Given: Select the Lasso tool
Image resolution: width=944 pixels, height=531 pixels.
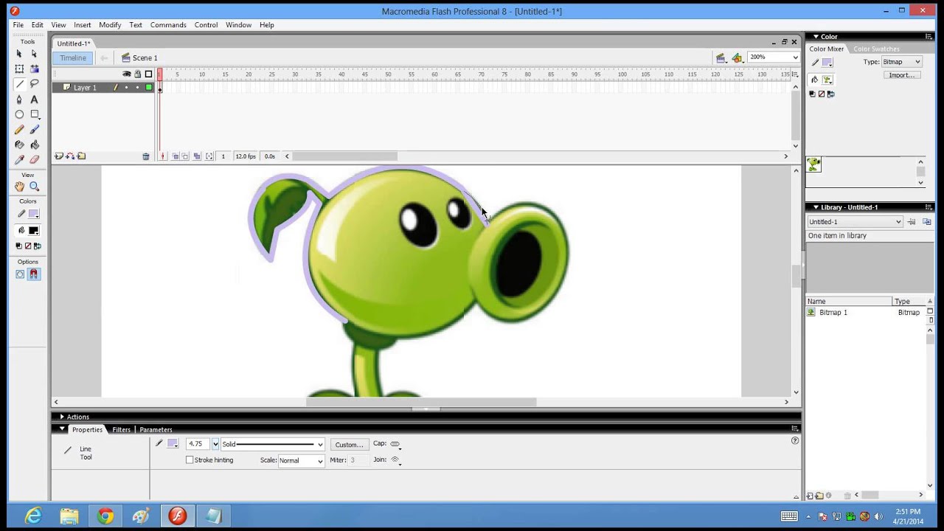Looking at the screenshot, I should tap(34, 84).
